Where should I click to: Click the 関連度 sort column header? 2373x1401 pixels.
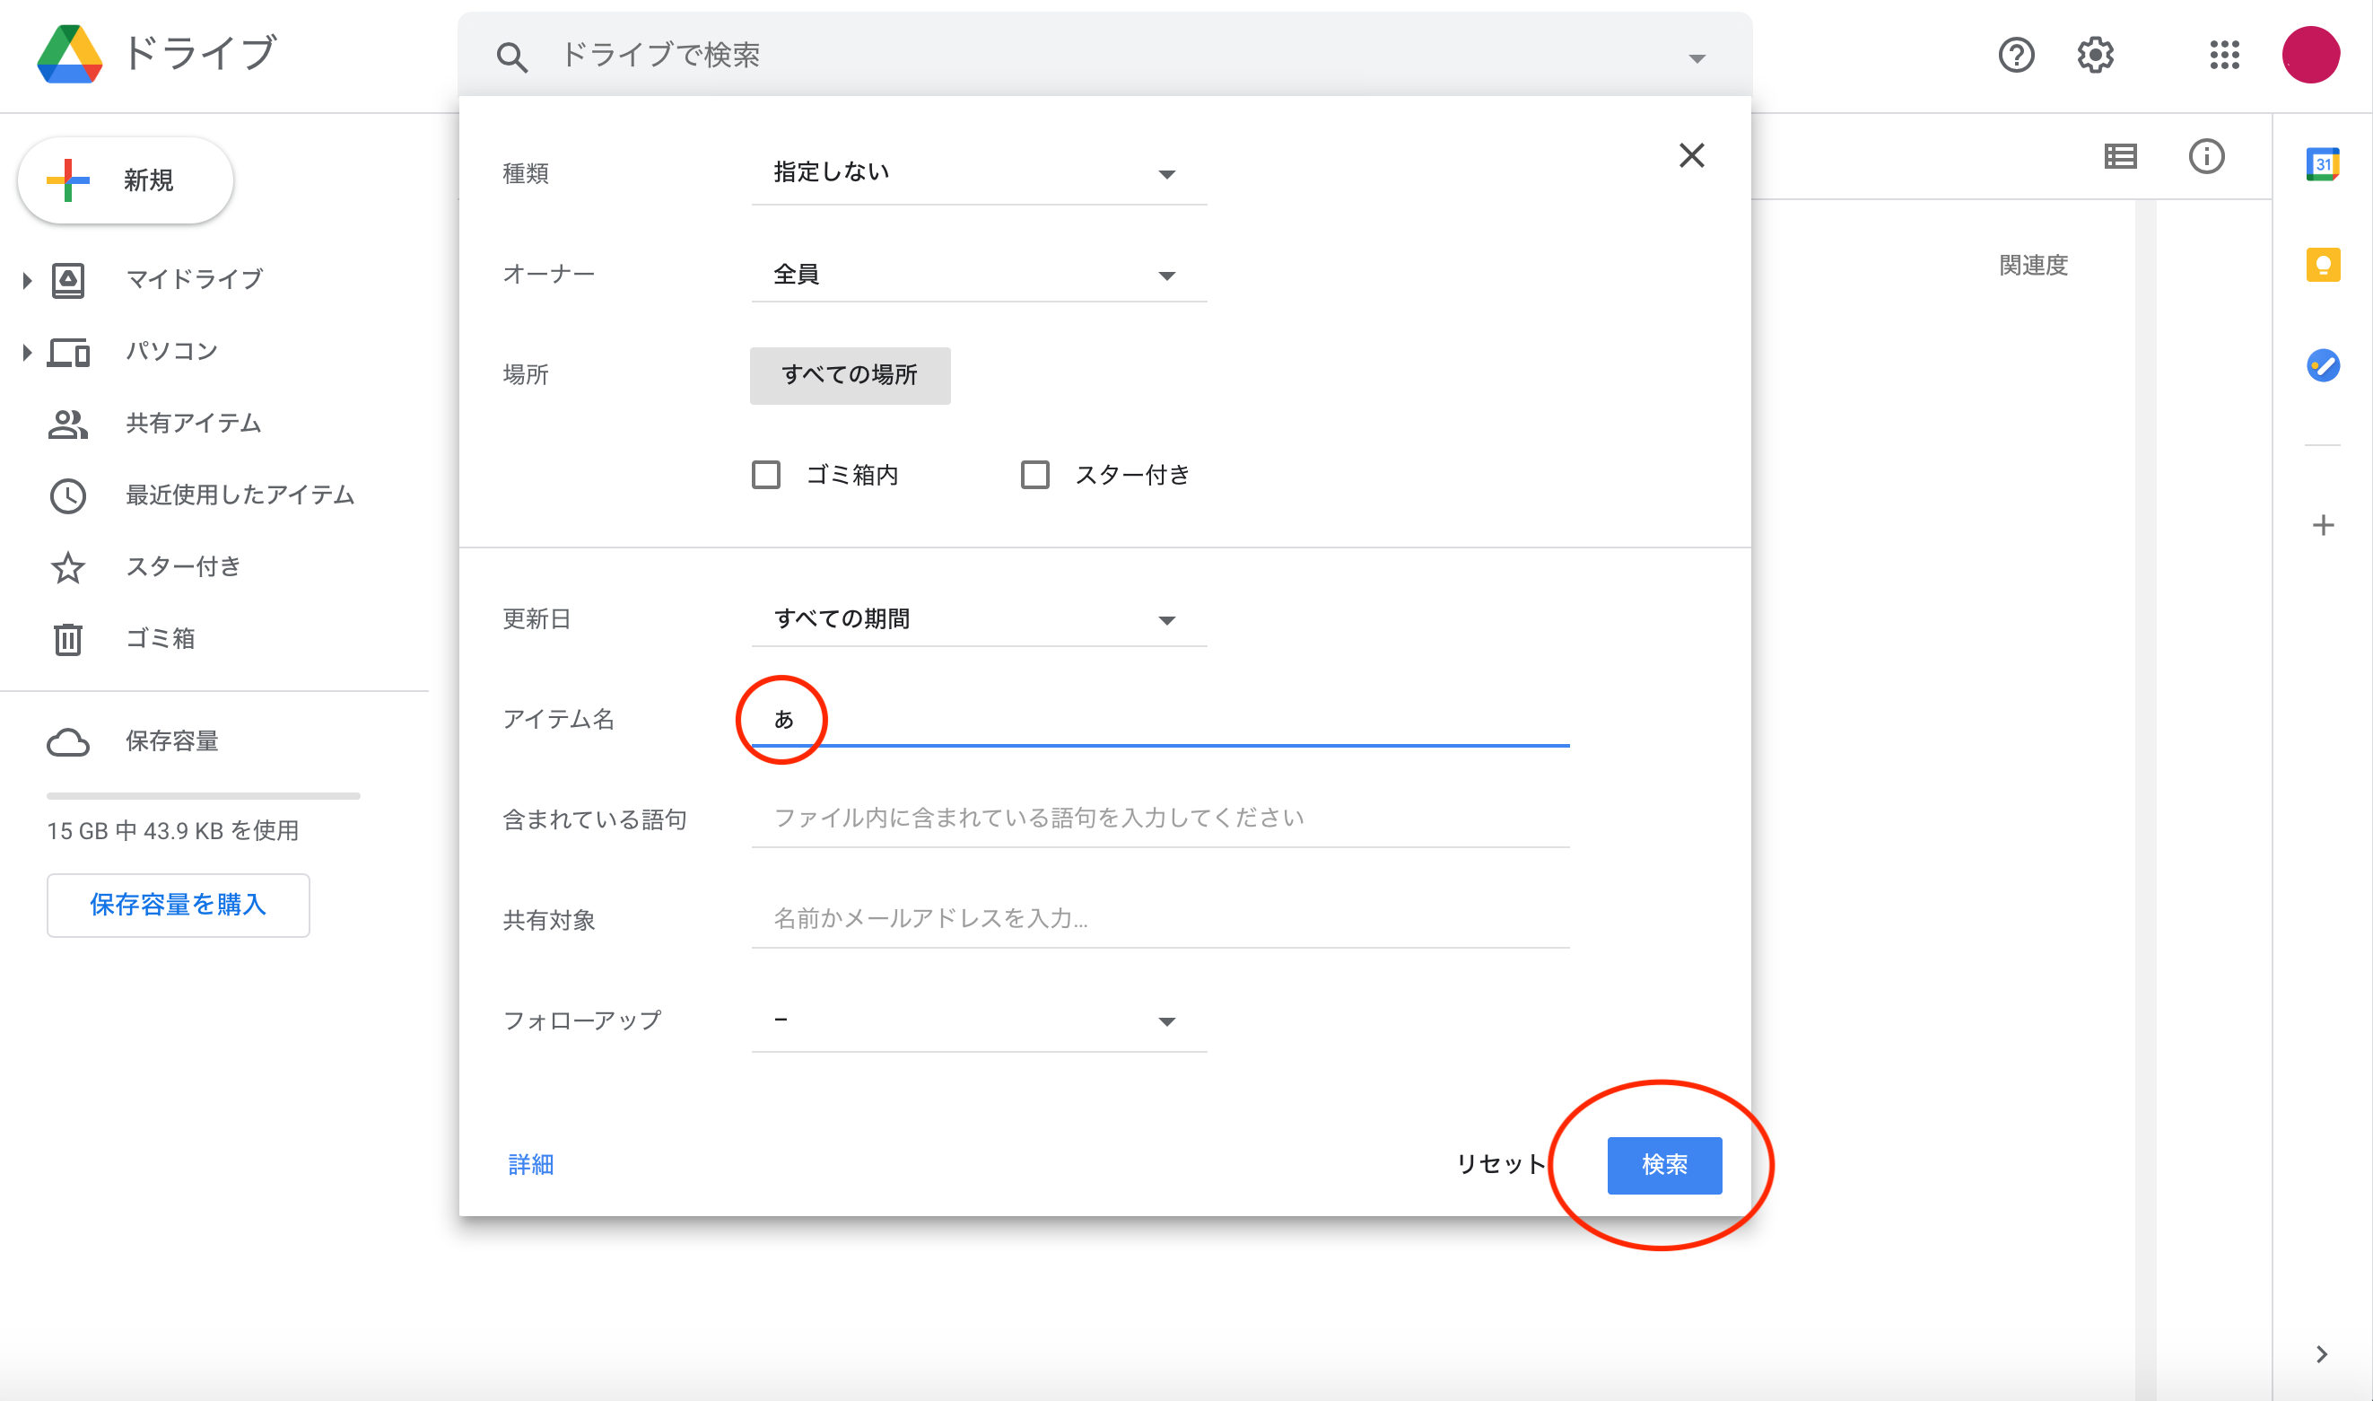pos(2033,266)
